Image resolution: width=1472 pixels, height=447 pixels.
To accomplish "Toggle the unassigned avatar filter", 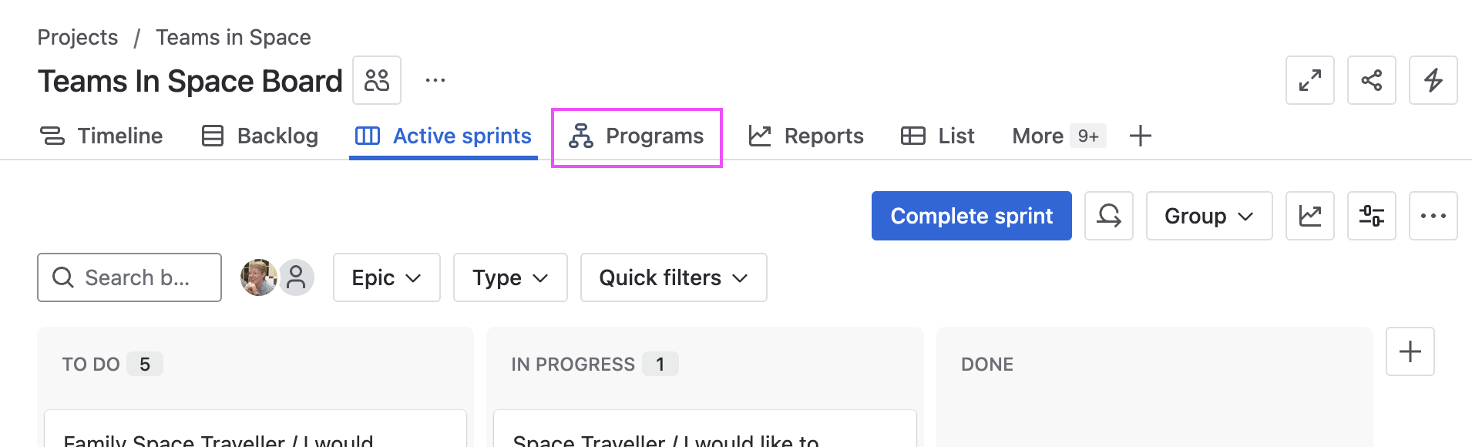I will coord(297,277).
